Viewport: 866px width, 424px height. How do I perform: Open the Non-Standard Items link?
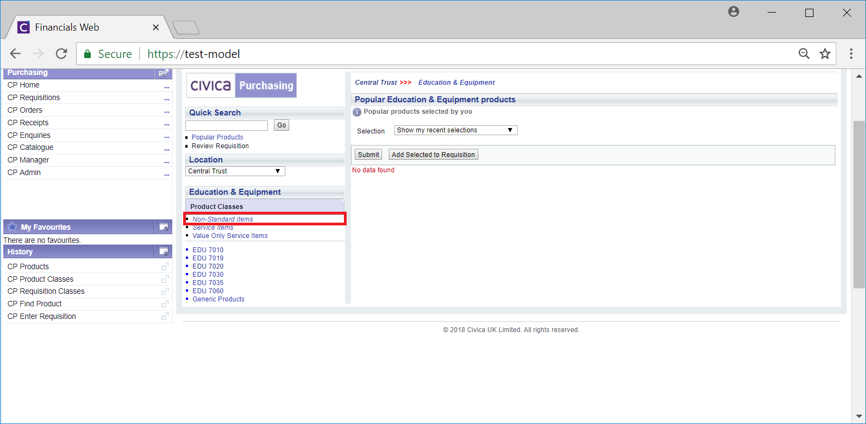pyautogui.click(x=223, y=219)
